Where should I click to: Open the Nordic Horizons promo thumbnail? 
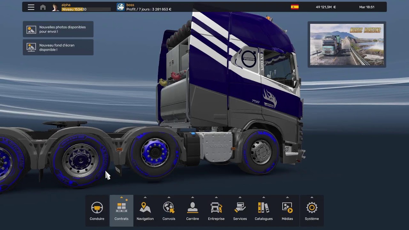pos(347,44)
